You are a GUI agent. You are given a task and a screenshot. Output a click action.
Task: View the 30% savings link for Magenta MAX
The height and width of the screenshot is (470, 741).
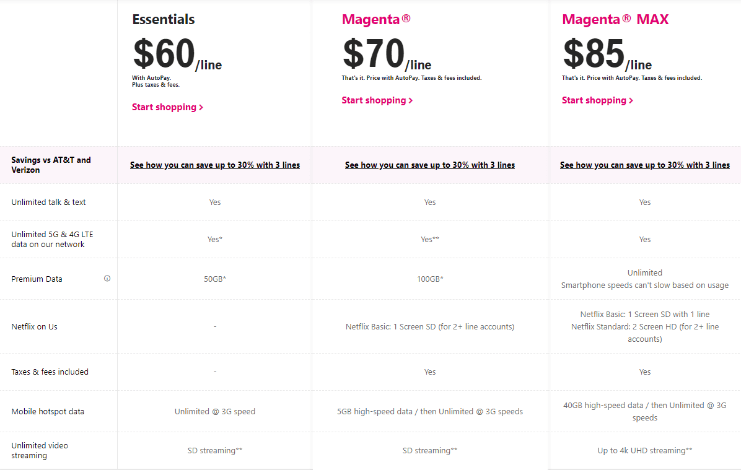click(645, 165)
